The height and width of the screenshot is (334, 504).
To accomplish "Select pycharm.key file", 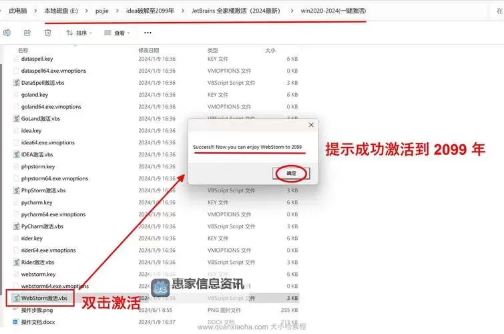I will [x=37, y=202].
